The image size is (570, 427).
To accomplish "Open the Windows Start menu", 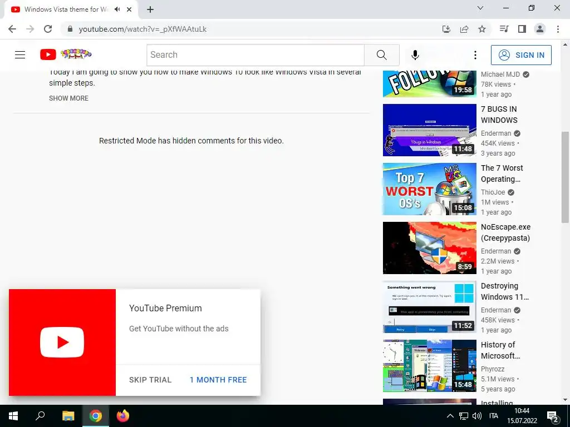I will (13, 416).
